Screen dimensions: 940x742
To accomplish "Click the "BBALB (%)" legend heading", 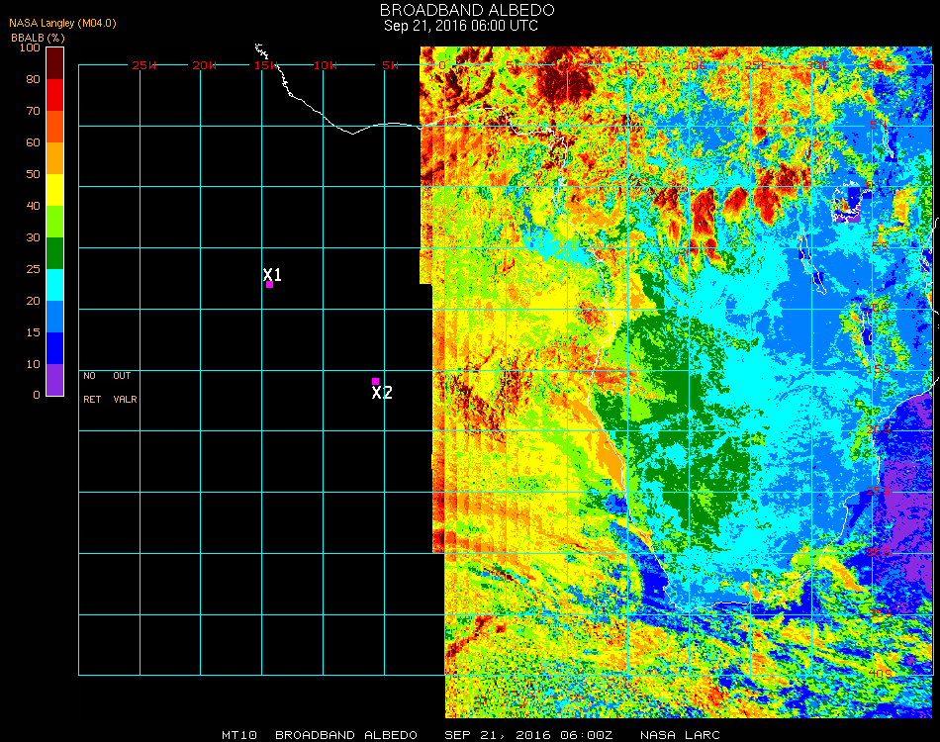I will (38, 37).
